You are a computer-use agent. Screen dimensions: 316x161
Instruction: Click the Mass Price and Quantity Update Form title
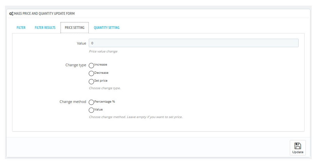click(x=44, y=13)
